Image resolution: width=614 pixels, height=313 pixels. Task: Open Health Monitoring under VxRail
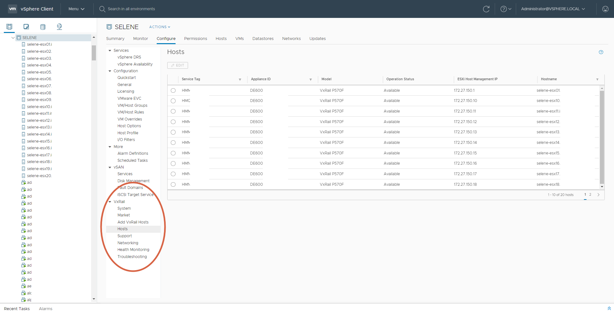[x=133, y=250]
